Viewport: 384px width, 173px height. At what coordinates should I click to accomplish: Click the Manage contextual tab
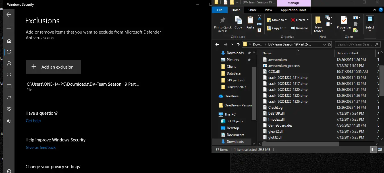click(x=294, y=3)
